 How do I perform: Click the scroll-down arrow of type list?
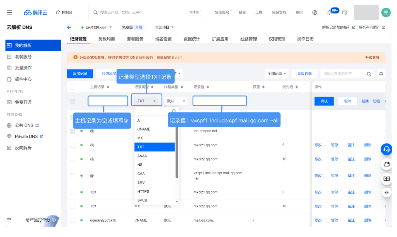pyautogui.click(x=177, y=202)
